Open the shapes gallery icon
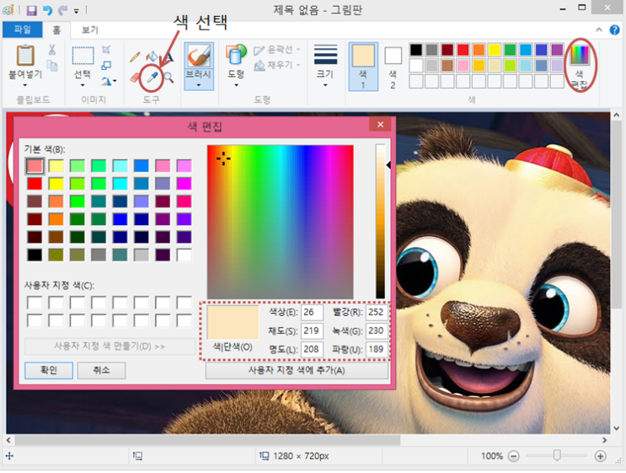Image resolution: width=626 pixels, height=473 pixels. (236, 54)
